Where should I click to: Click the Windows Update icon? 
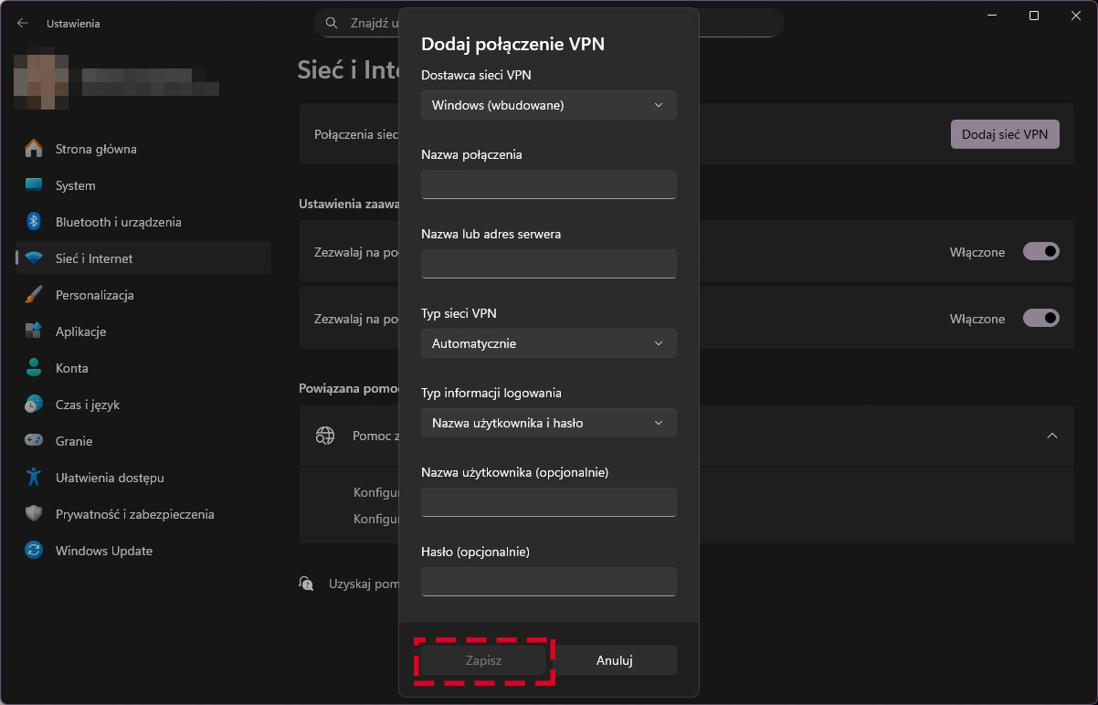(x=34, y=551)
